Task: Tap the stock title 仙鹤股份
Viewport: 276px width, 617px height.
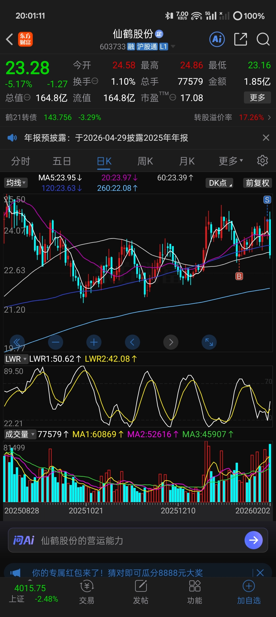Action: pos(133,34)
